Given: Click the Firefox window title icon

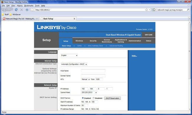Looking at the screenshot, I should tap(2, 2).
